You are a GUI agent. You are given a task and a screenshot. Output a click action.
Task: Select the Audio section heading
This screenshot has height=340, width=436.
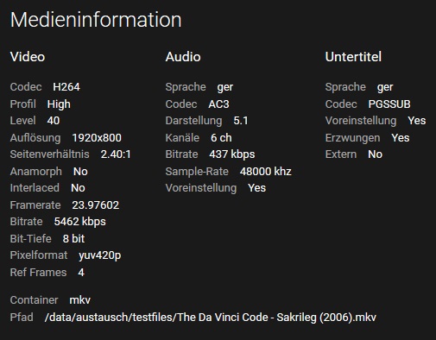pos(183,57)
